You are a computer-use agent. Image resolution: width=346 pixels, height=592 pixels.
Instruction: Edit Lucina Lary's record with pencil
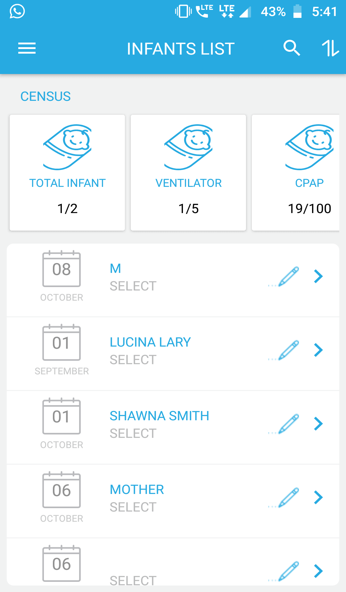[x=289, y=350]
